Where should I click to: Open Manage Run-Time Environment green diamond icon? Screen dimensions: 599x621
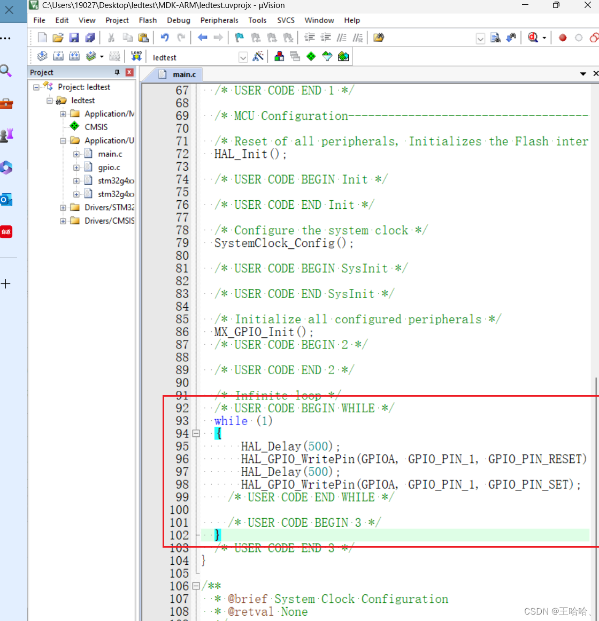pyautogui.click(x=311, y=57)
